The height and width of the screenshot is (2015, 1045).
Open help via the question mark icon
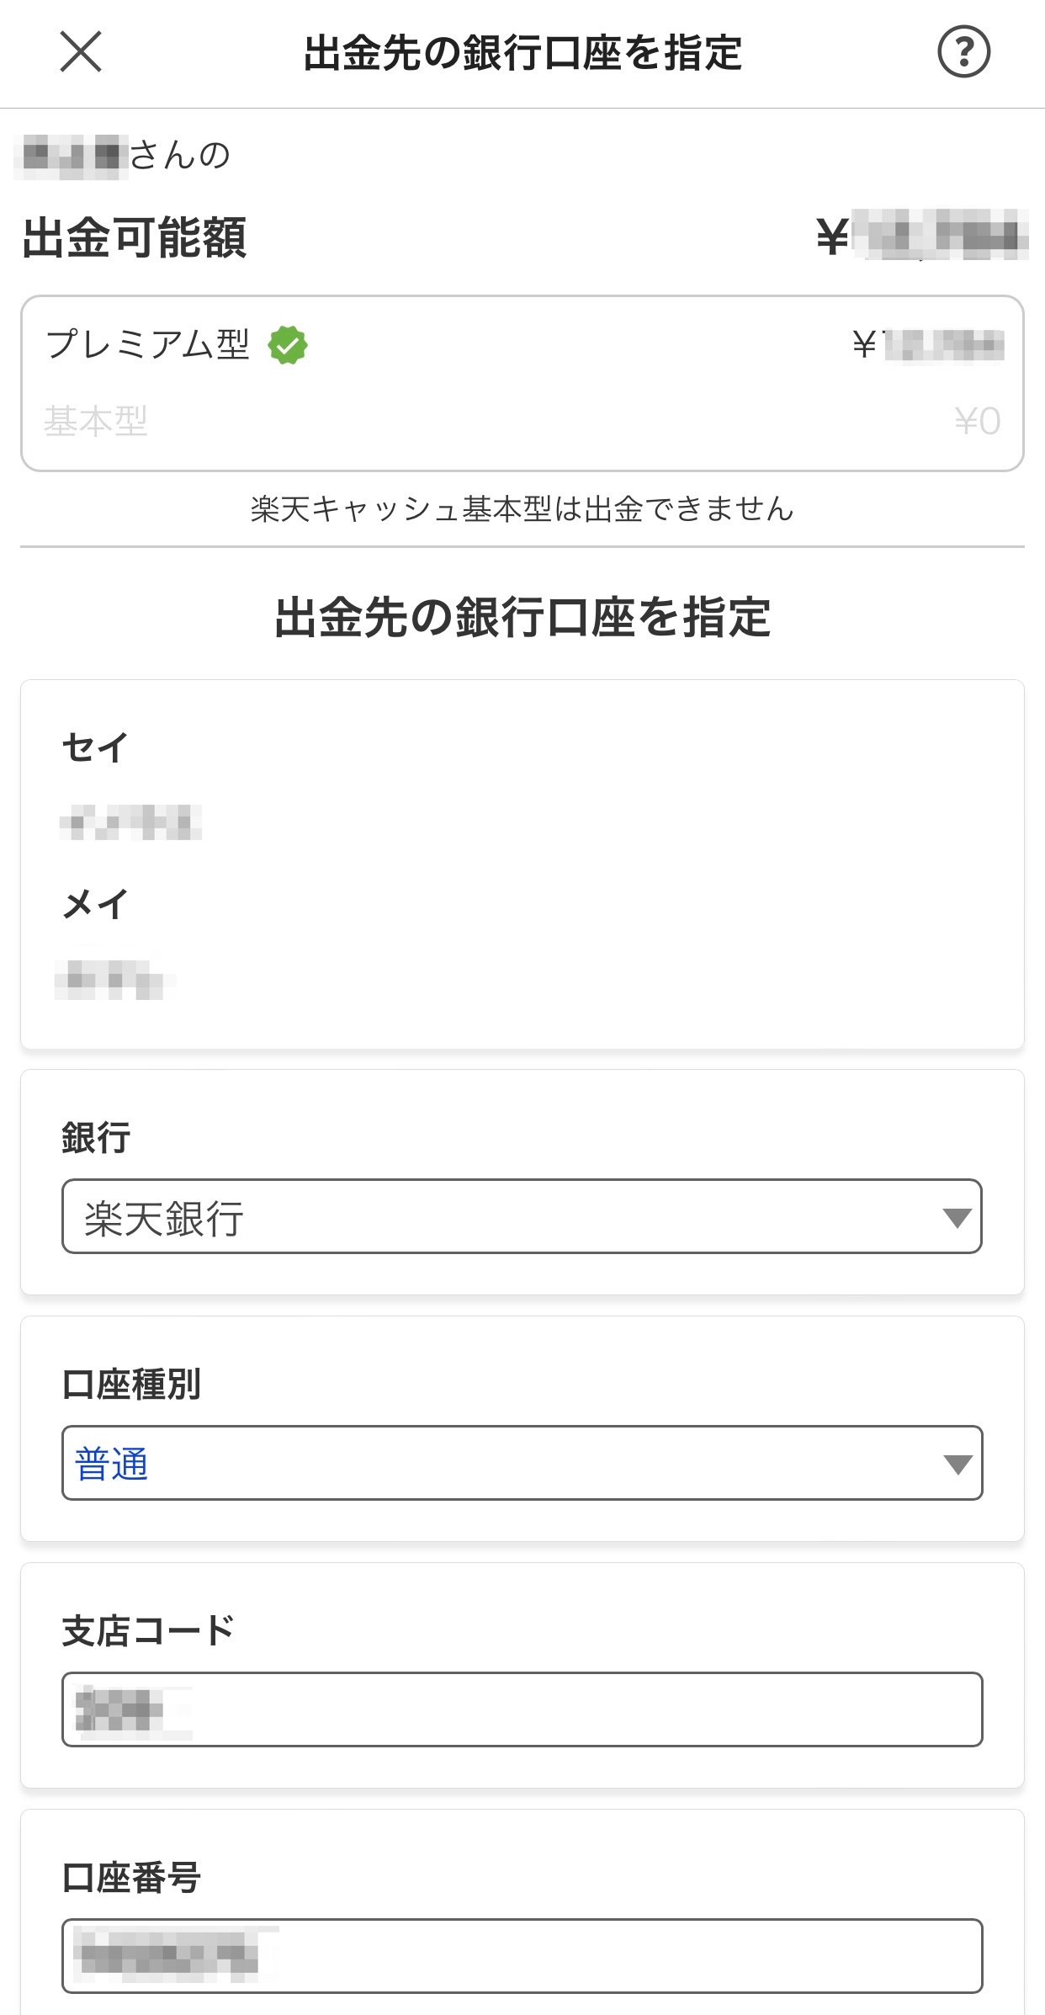coord(963,52)
